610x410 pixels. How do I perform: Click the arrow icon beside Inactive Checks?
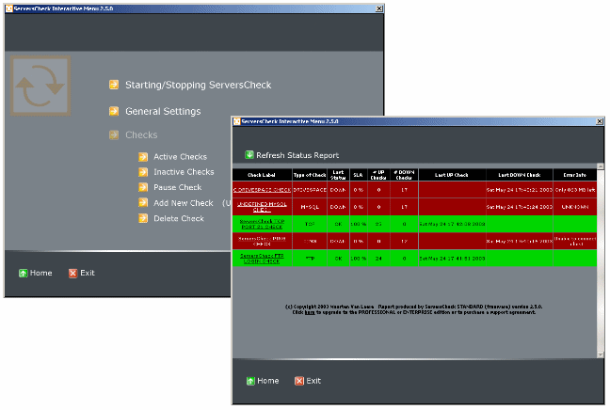click(143, 172)
